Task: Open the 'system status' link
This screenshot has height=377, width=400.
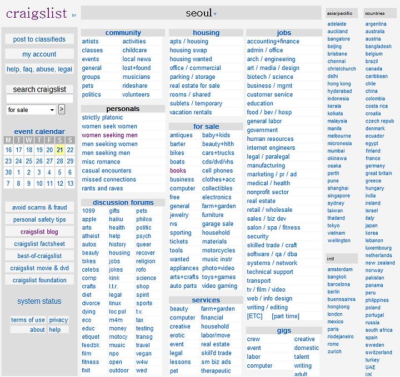Action: tap(39, 301)
